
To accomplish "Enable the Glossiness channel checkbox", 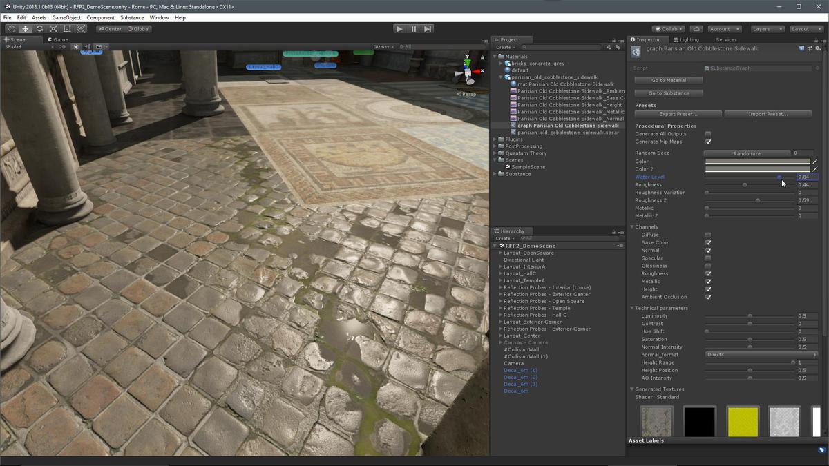I will 708,266.
